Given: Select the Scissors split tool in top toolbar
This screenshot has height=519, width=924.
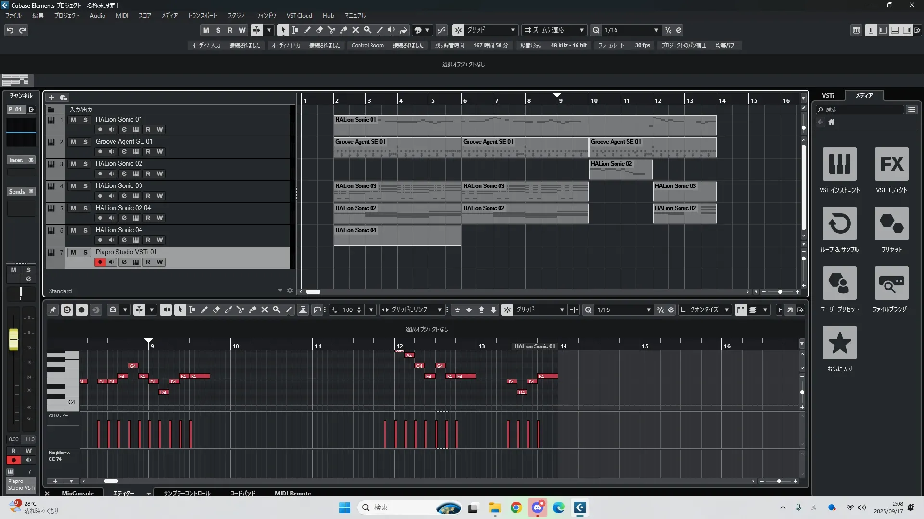Looking at the screenshot, I should pyautogui.click(x=331, y=30).
